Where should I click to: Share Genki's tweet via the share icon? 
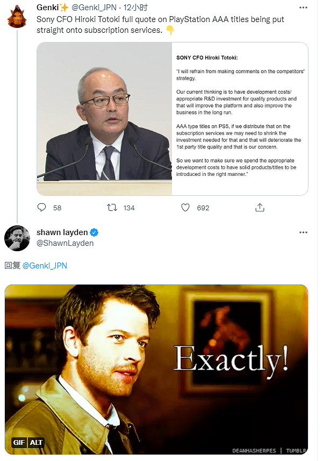(x=260, y=208)
